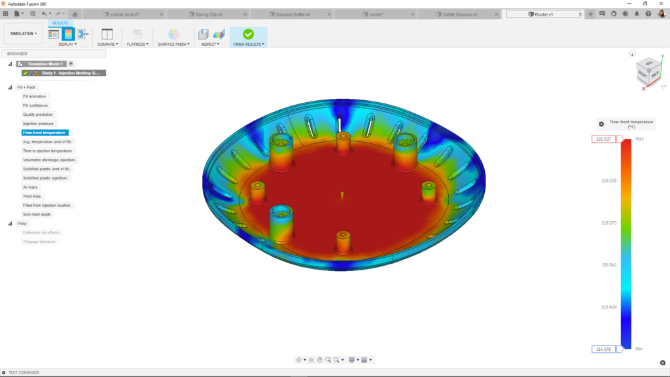
Task: Open the DISPLAY dropdown menu
Action: pyautogui.click(x=67, y=45)
